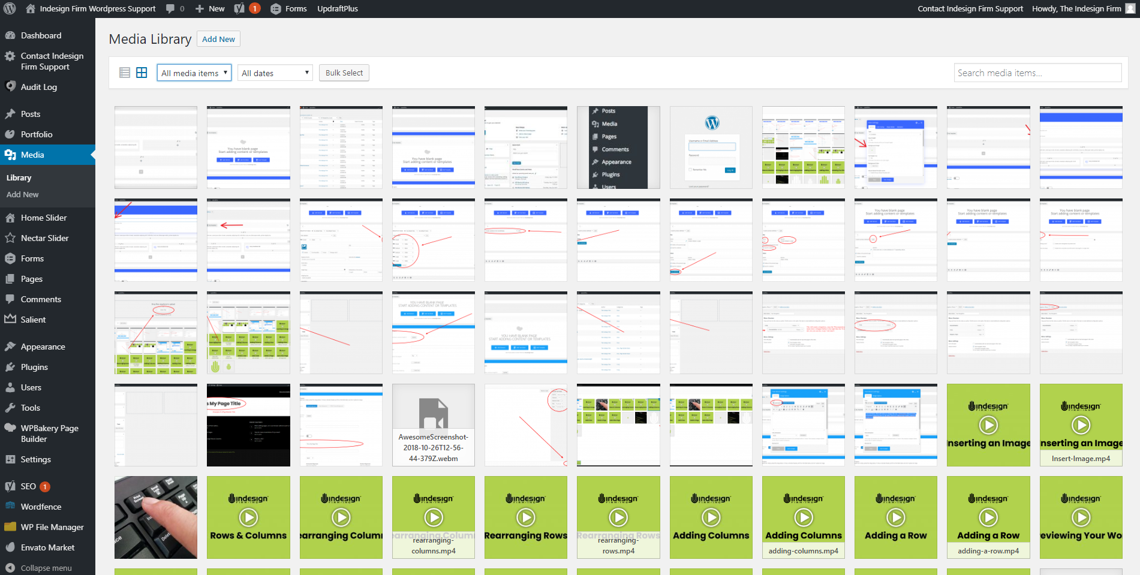This screenshot has width=1140, height=575.
Task: Click the WordPress logo in admin bar
Action: point(10,8)
